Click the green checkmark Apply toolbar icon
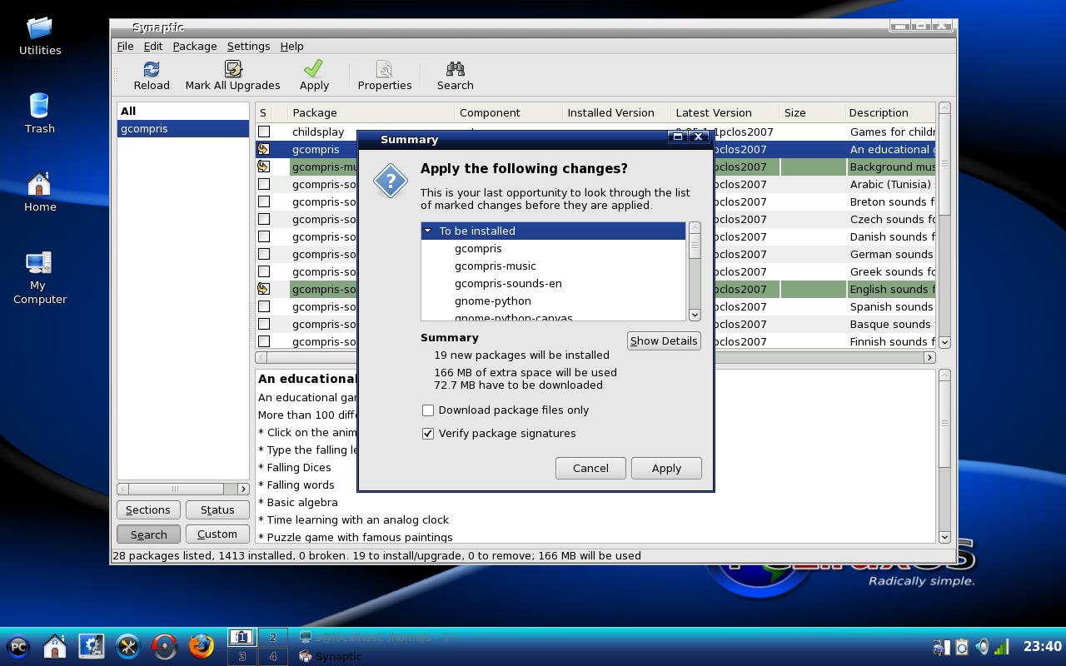The height and width of the screenshot is (666, 1066). (314, 69)
